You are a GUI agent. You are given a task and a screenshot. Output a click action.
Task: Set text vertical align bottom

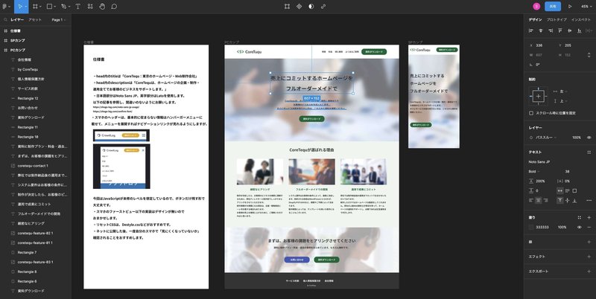click(574, 200)
